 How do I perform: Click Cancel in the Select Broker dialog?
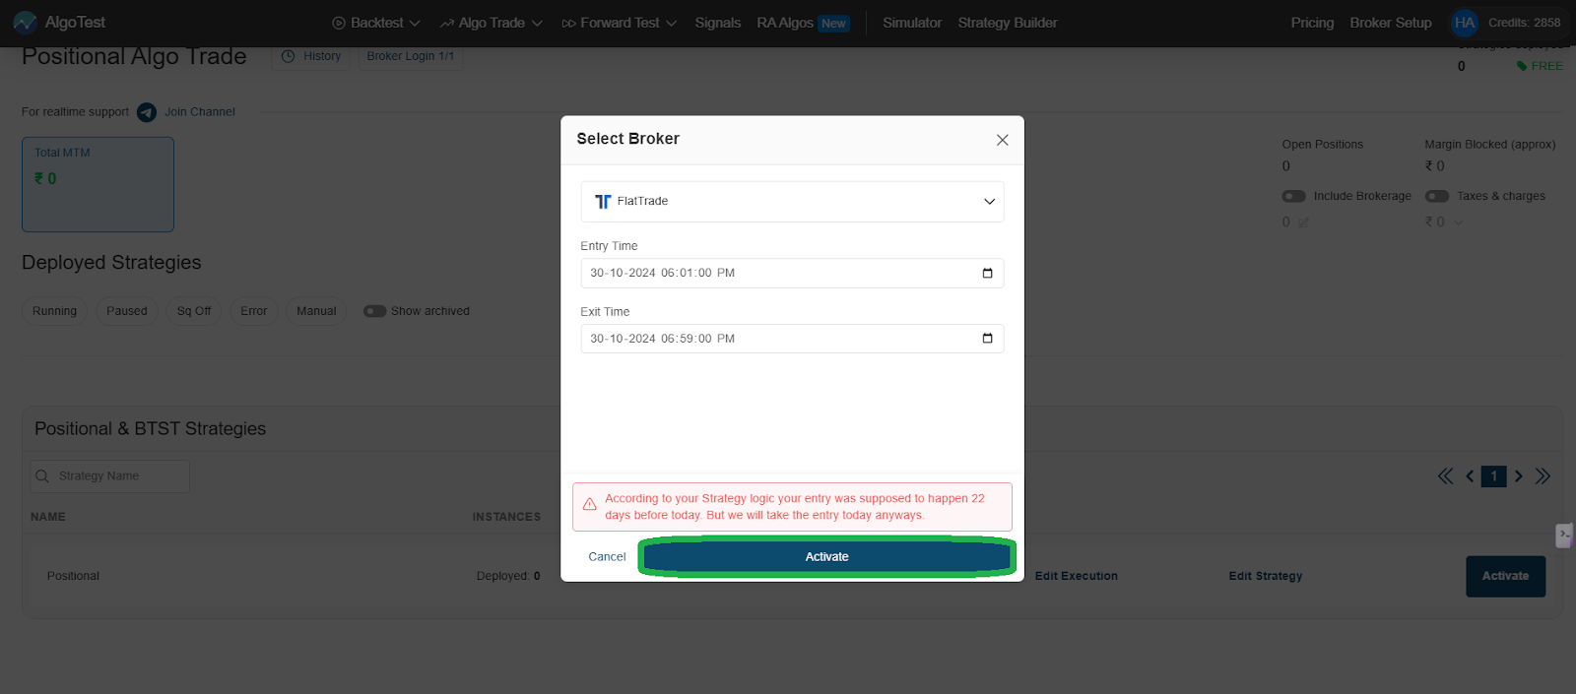607,557
